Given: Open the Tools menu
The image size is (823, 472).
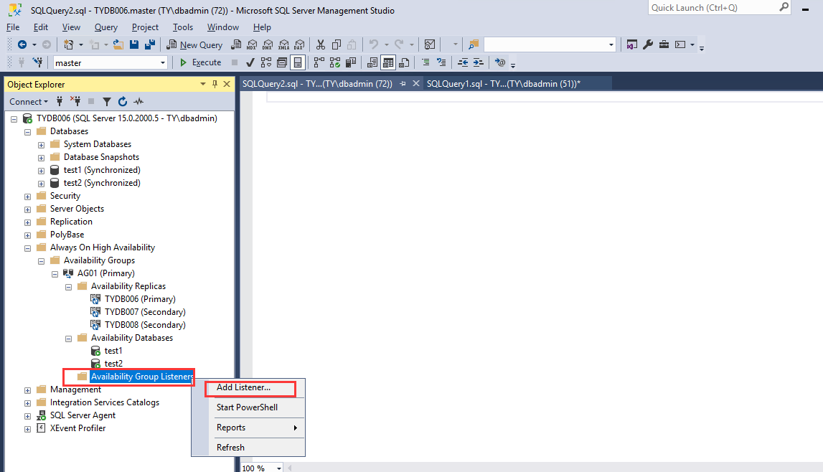Looking at the screenshot, I should (x=183, y=27).
